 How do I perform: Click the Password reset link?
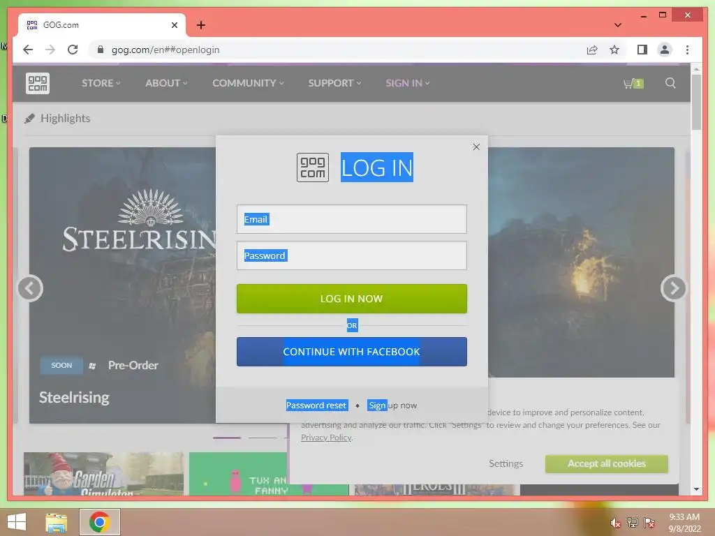316,405
